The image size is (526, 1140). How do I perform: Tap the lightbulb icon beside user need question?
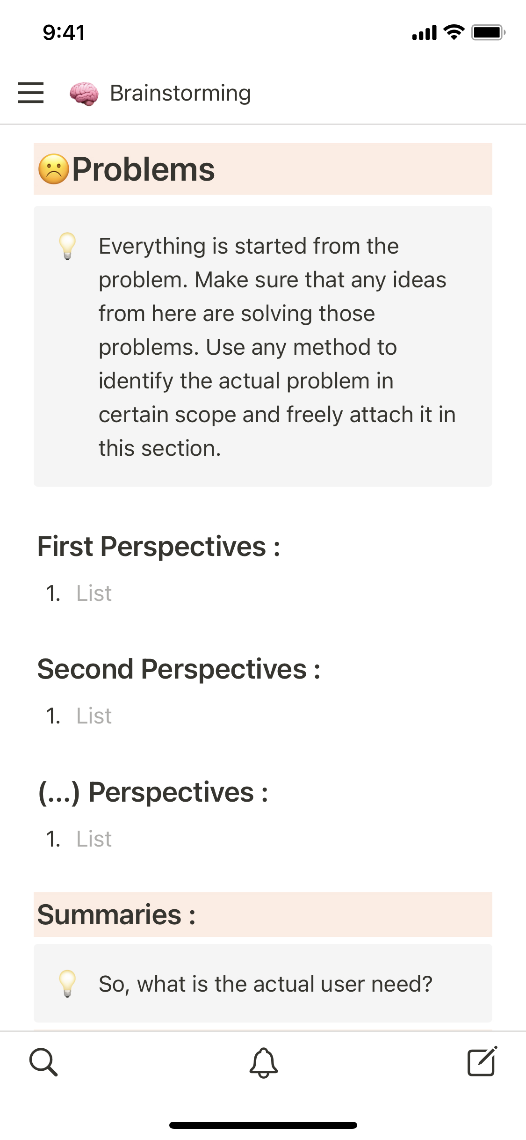pyautogui.click(x=67, y=983)
